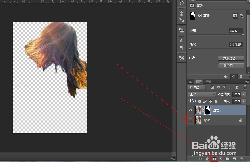Show the 背景 layer visibility box
Image resolution: width=250 pixels, height=162 pixels.
(191, 120)
